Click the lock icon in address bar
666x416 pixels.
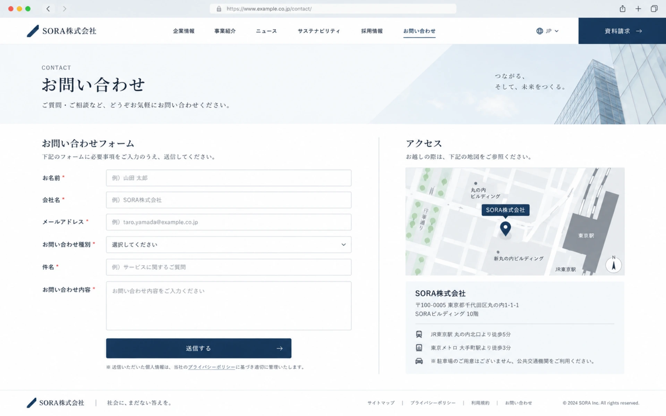point(219,9)
